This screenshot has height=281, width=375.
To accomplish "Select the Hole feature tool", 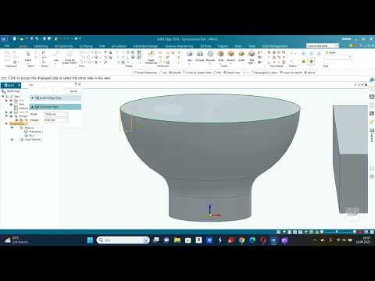I will pos(220,55).
